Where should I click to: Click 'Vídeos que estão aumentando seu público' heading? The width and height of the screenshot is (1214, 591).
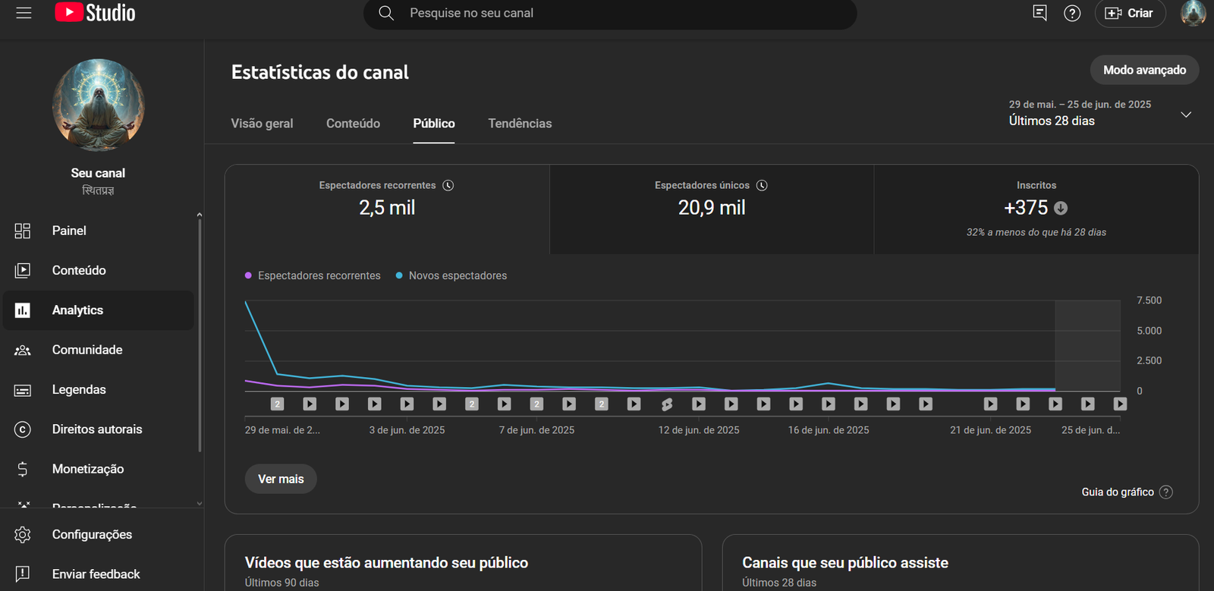coord(386,563)
